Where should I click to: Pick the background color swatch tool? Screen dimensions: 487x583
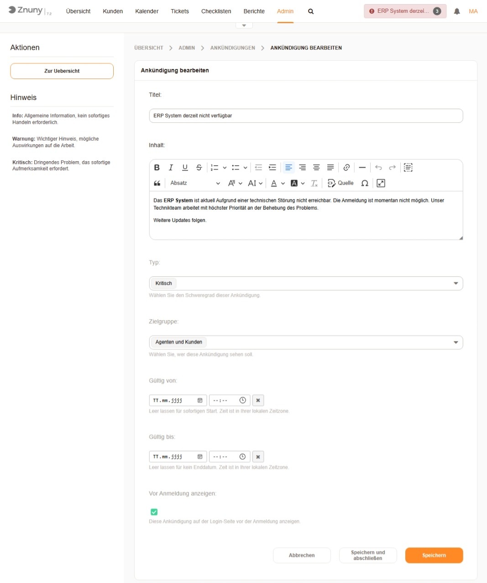[294, 183]
